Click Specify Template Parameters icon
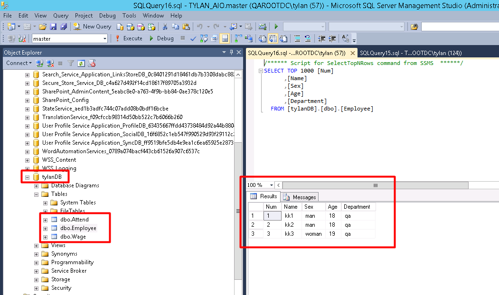The height and width of the screenshot is (295, 499). pos(346,39)
